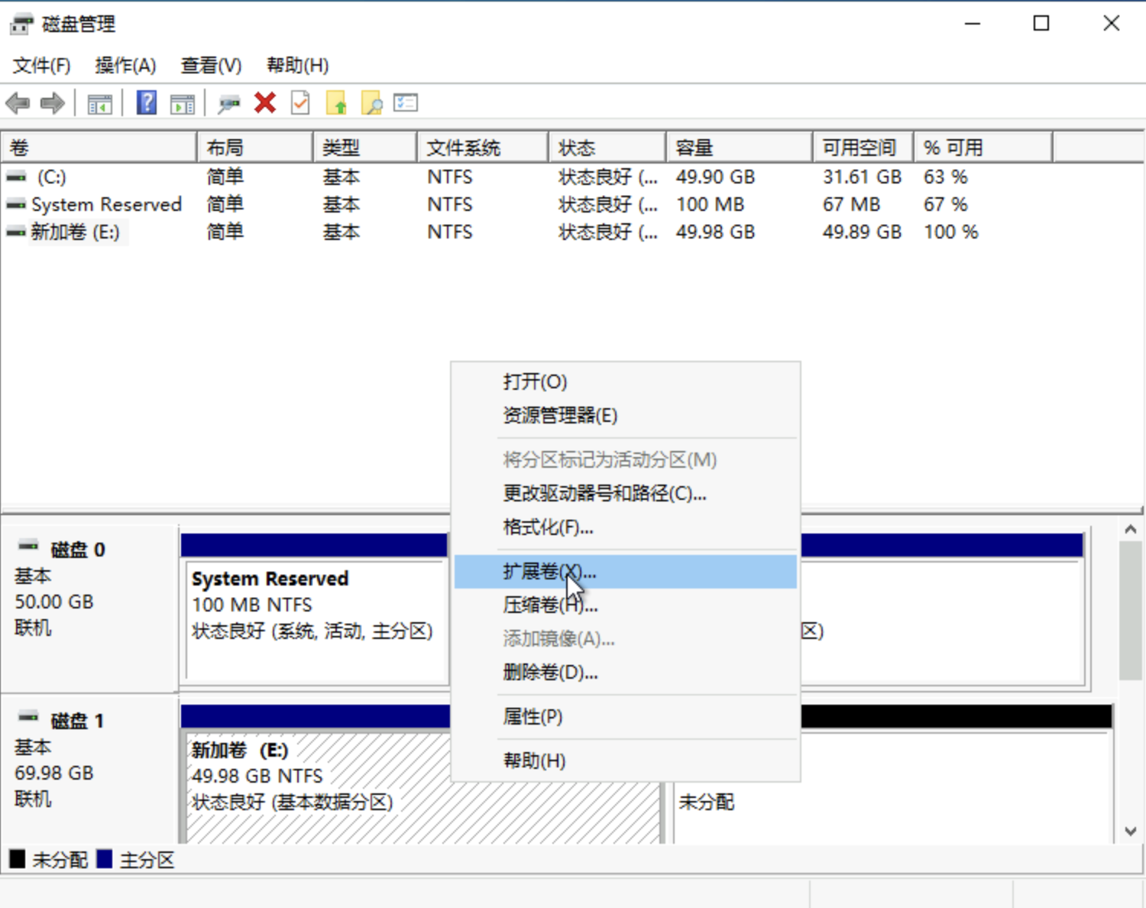1146x908 pixels.
Task: Click the 磁盘 1 disk icon
Action: click(28, 717)
